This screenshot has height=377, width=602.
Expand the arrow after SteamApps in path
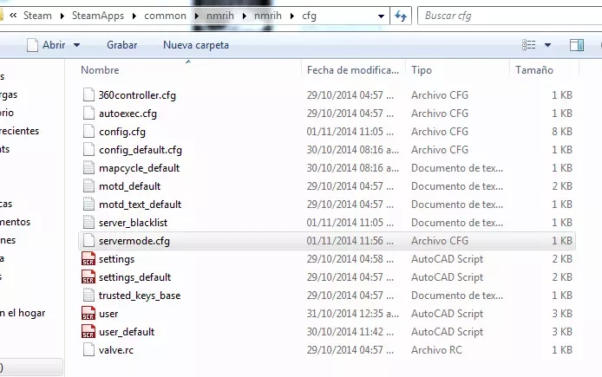(134, 16)
